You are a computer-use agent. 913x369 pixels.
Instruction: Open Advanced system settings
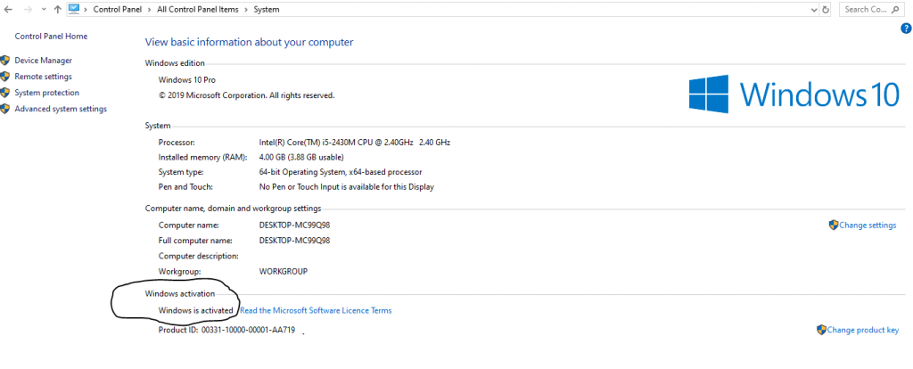tap(61, 109)
